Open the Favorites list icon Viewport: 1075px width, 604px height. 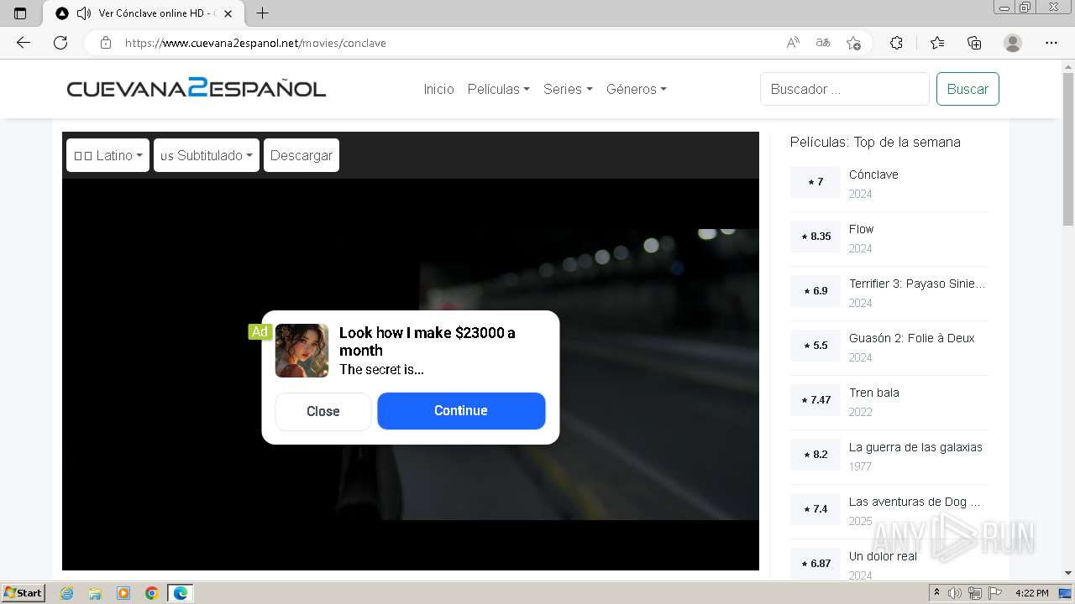[937, 43]
